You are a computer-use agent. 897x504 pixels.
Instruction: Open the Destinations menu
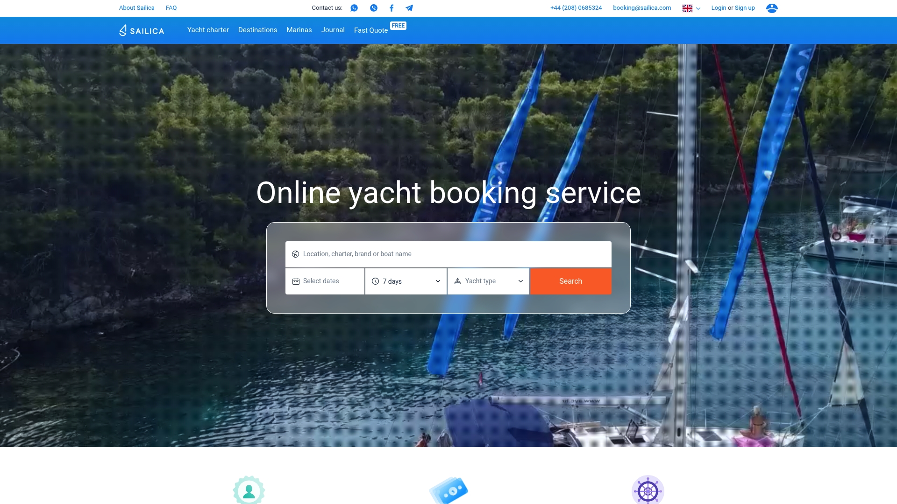click(257, 30)
